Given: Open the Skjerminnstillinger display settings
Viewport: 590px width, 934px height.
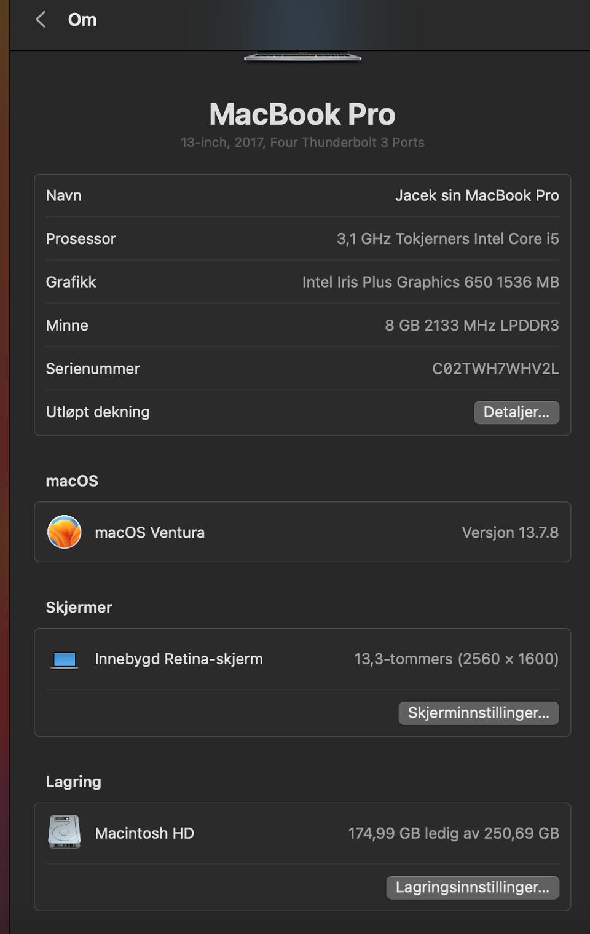Looking at the screenshot, I should [478, 713].
